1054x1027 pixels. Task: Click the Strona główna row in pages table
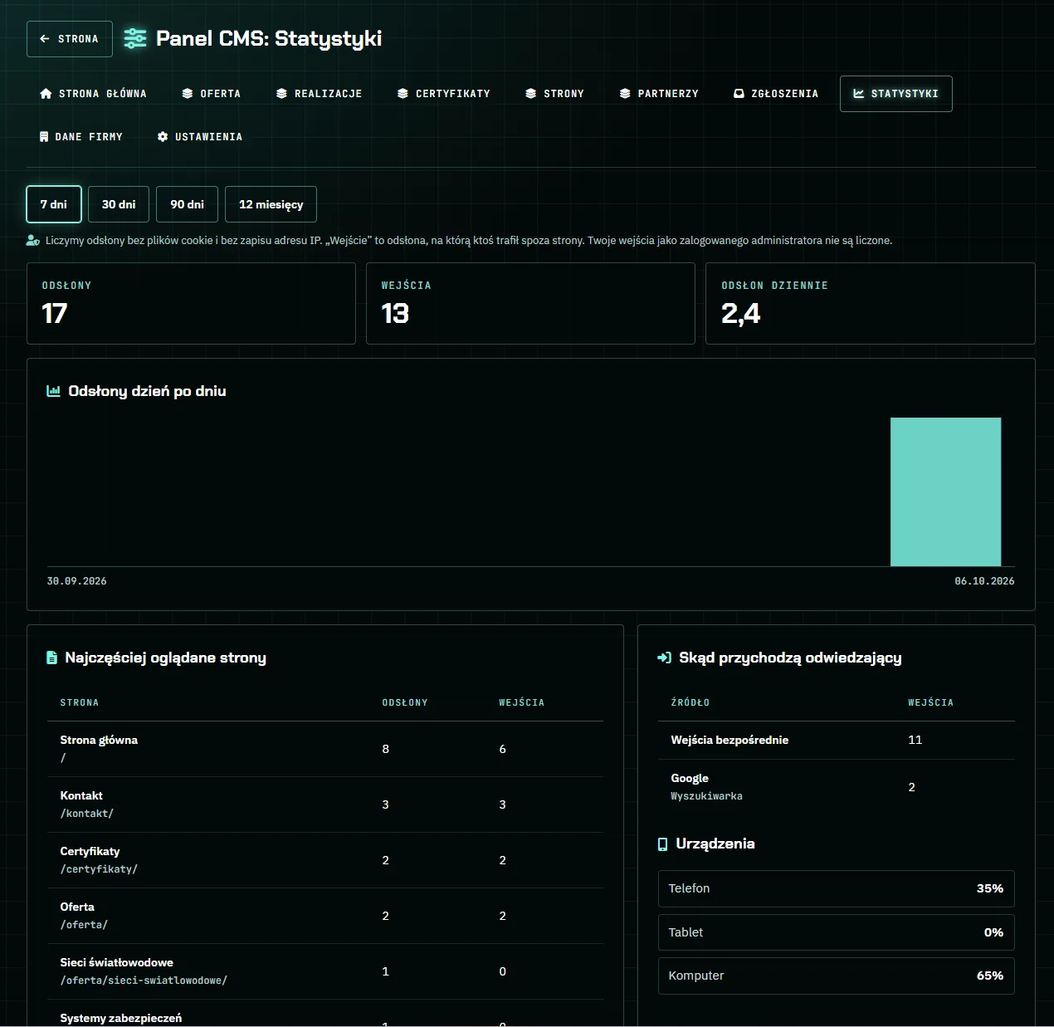325,749
